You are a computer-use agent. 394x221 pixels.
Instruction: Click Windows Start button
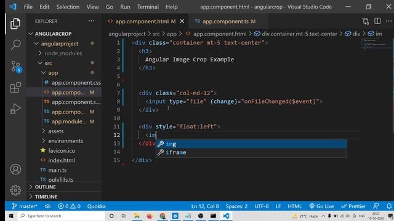coord(11,215)
